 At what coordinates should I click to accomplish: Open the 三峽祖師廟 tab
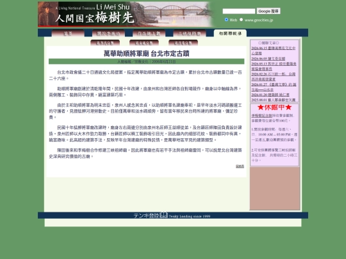point(189,33)
